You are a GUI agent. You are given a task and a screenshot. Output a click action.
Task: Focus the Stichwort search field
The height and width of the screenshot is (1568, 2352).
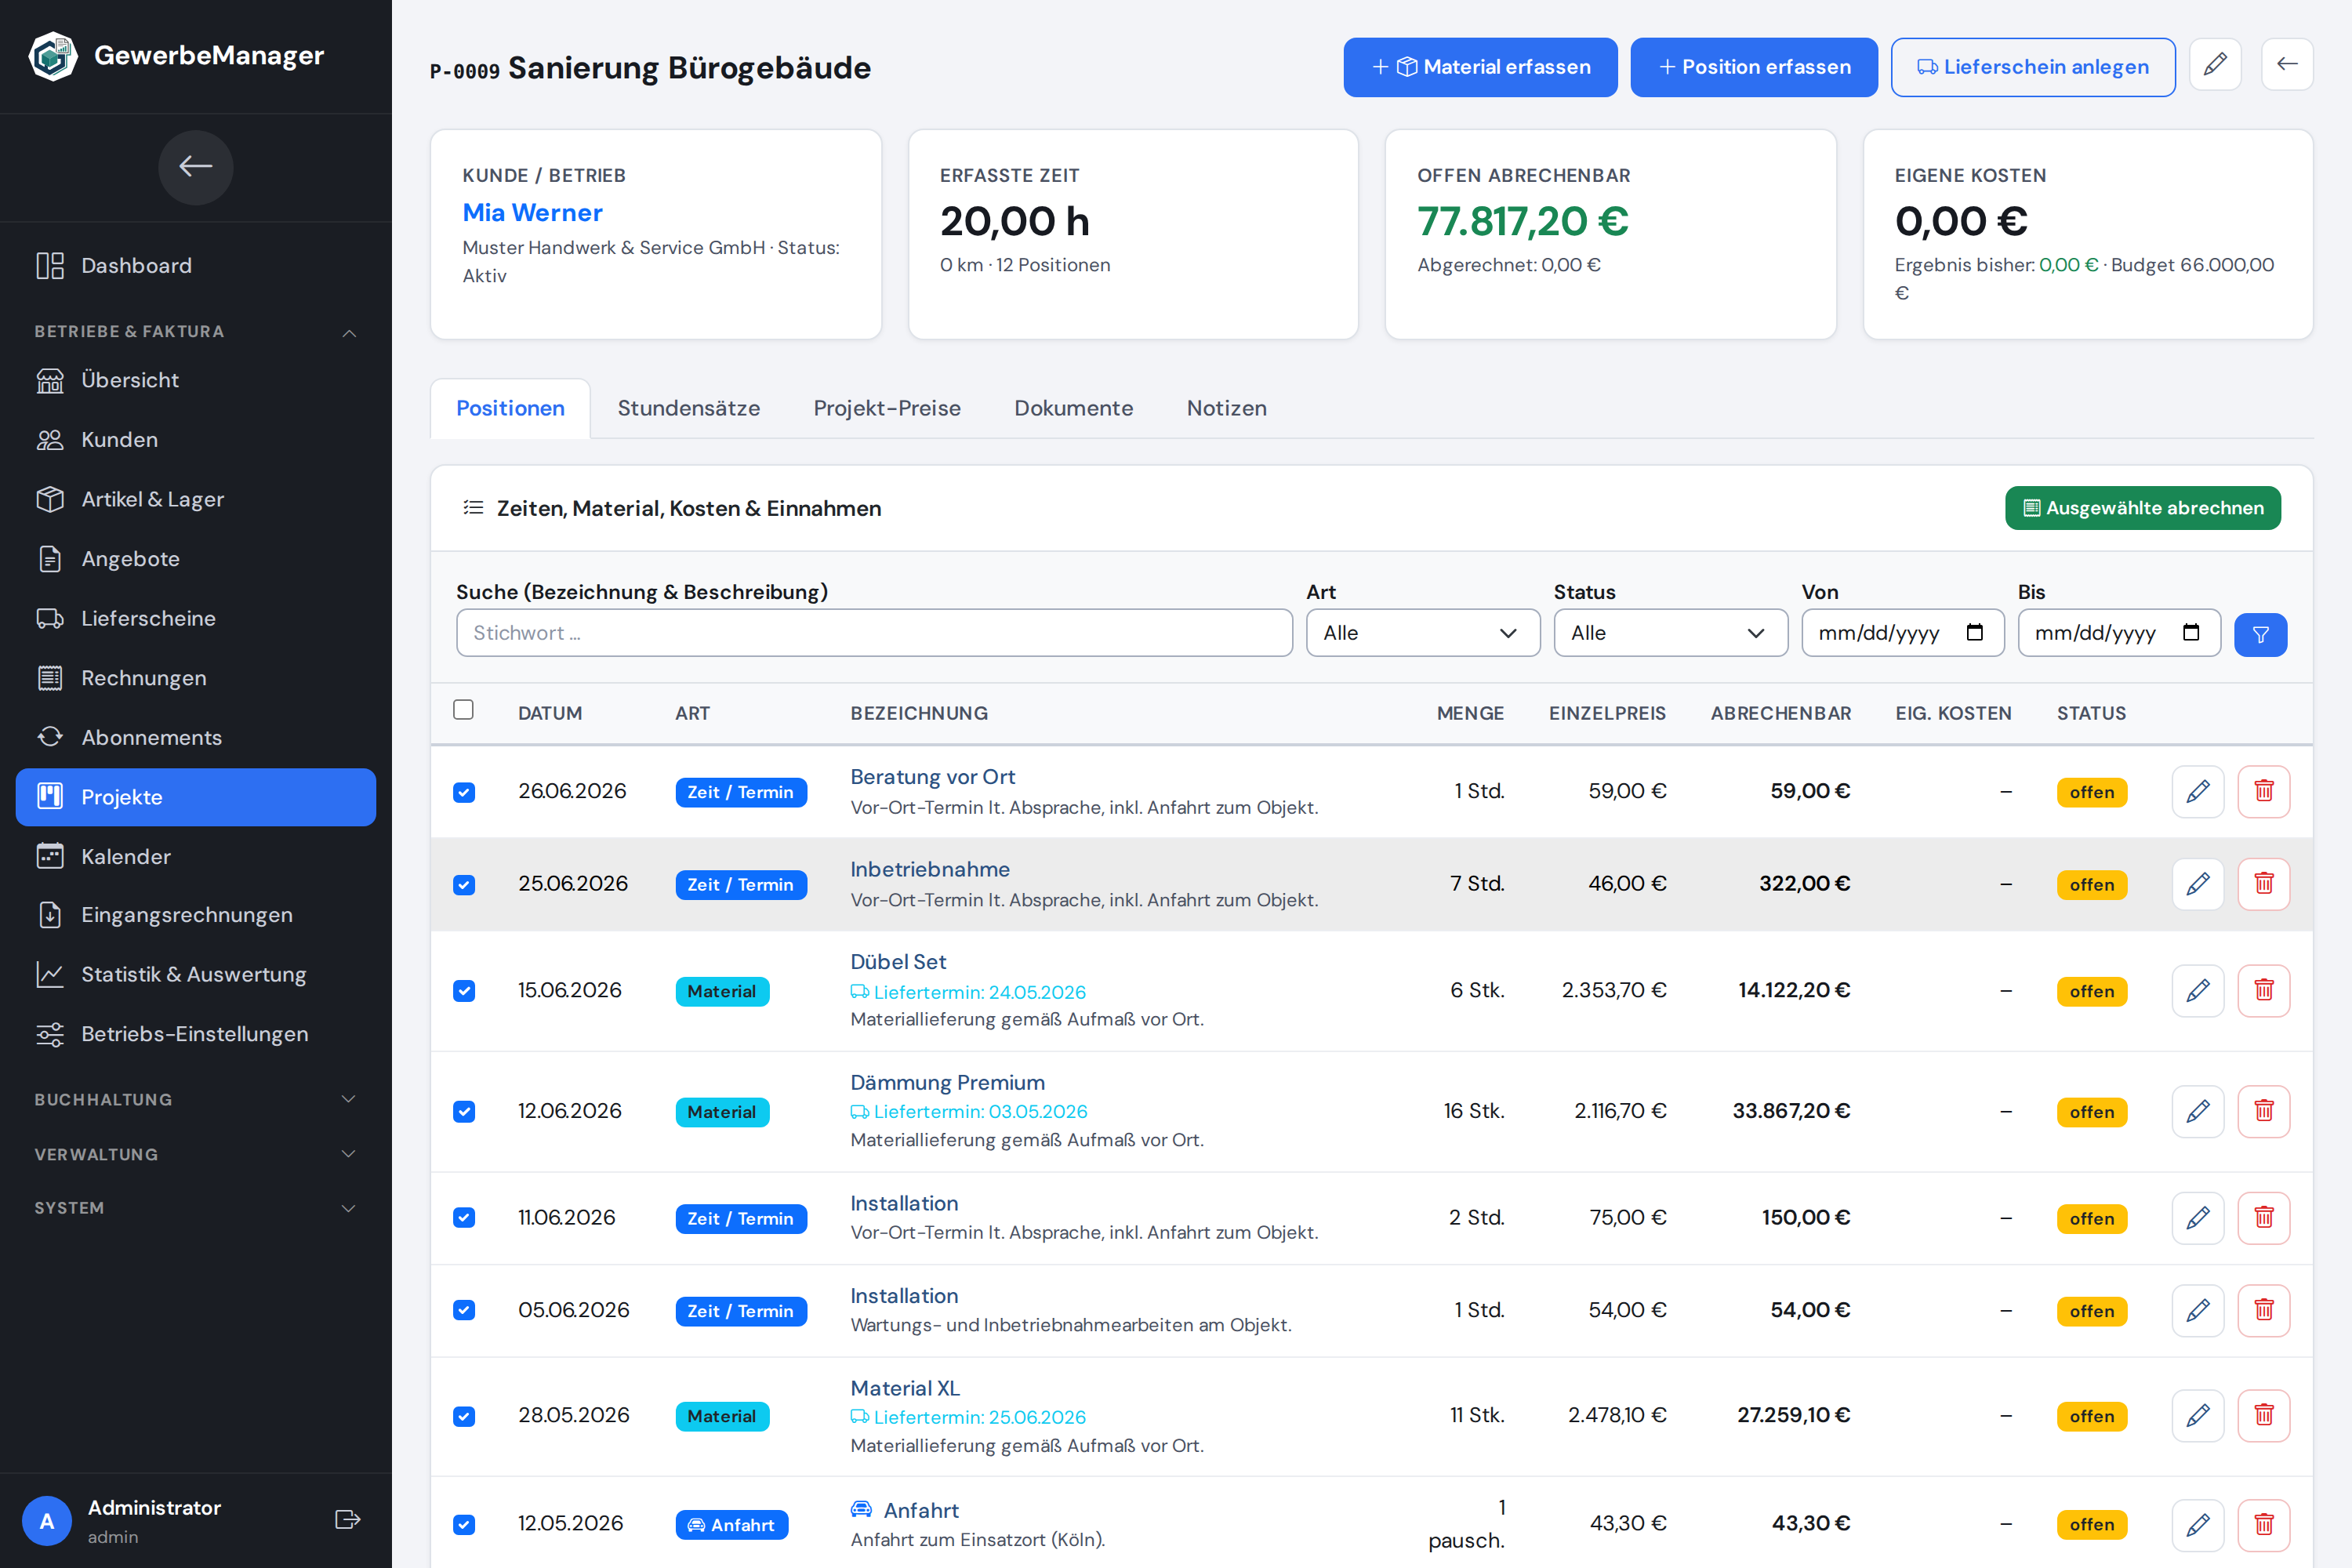[874, 633]
